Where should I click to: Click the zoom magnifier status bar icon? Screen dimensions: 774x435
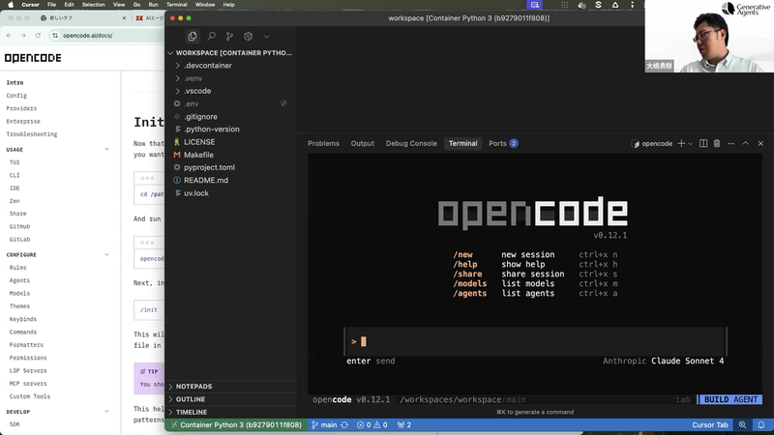point(742,424)
